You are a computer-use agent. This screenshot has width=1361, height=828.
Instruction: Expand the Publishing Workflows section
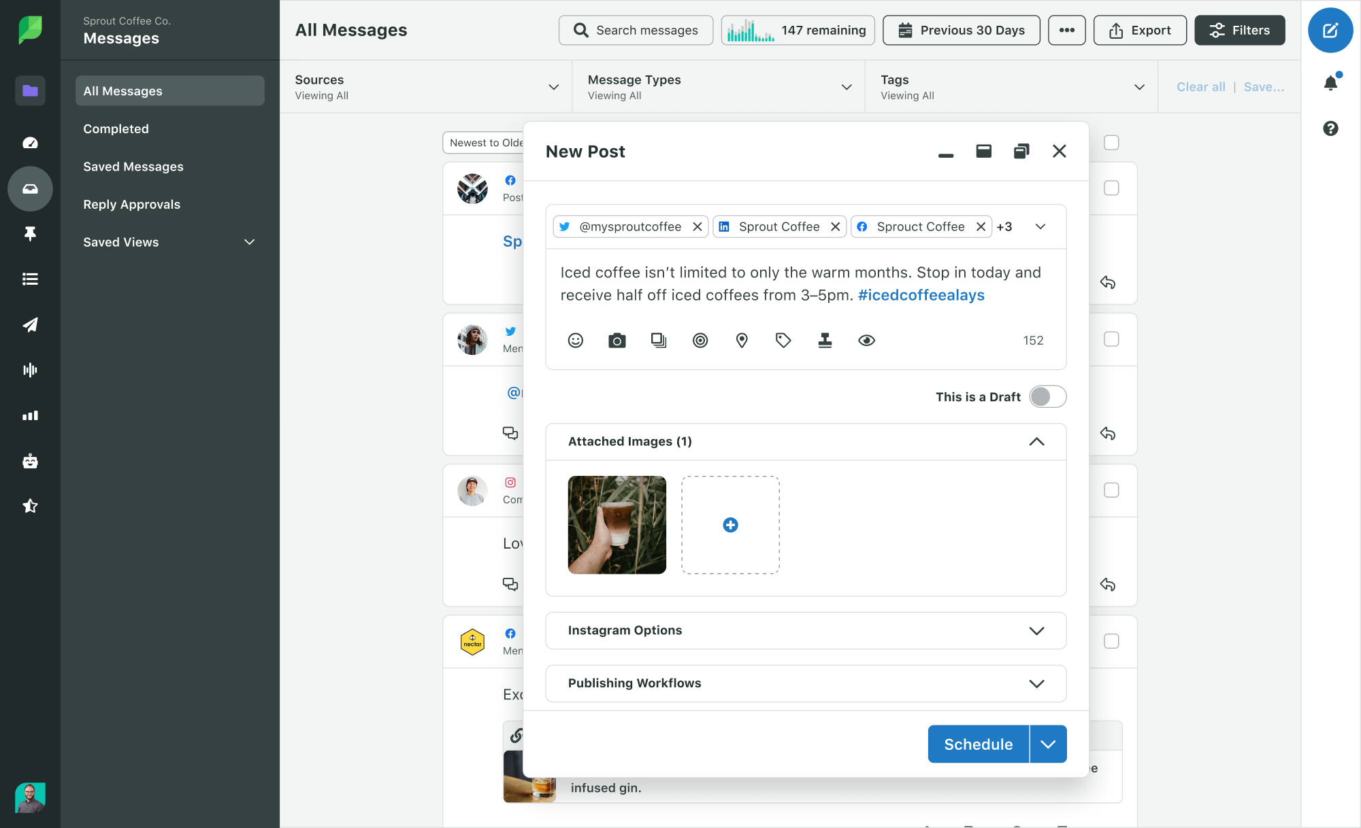pyautogui.click(x=1037, y=683)
